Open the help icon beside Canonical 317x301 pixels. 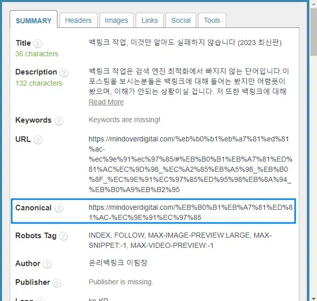point(59,208)
